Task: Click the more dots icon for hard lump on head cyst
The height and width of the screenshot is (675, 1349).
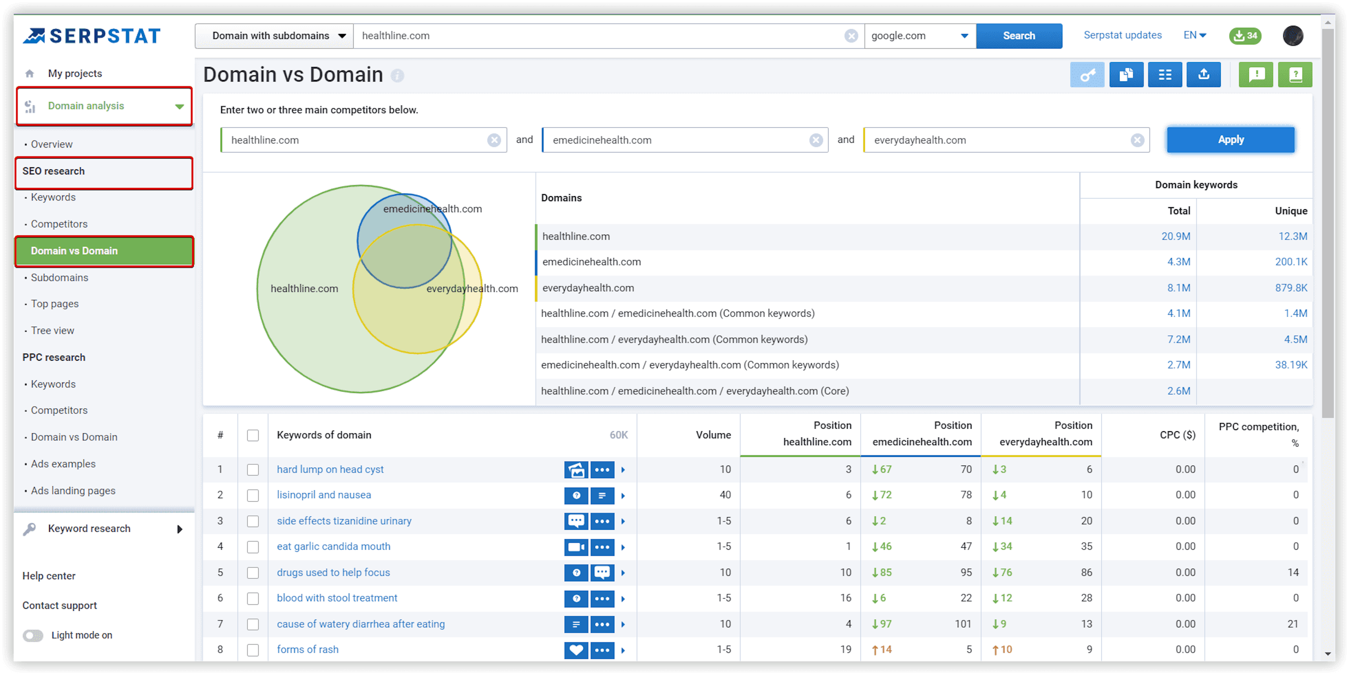Action: 602,469
